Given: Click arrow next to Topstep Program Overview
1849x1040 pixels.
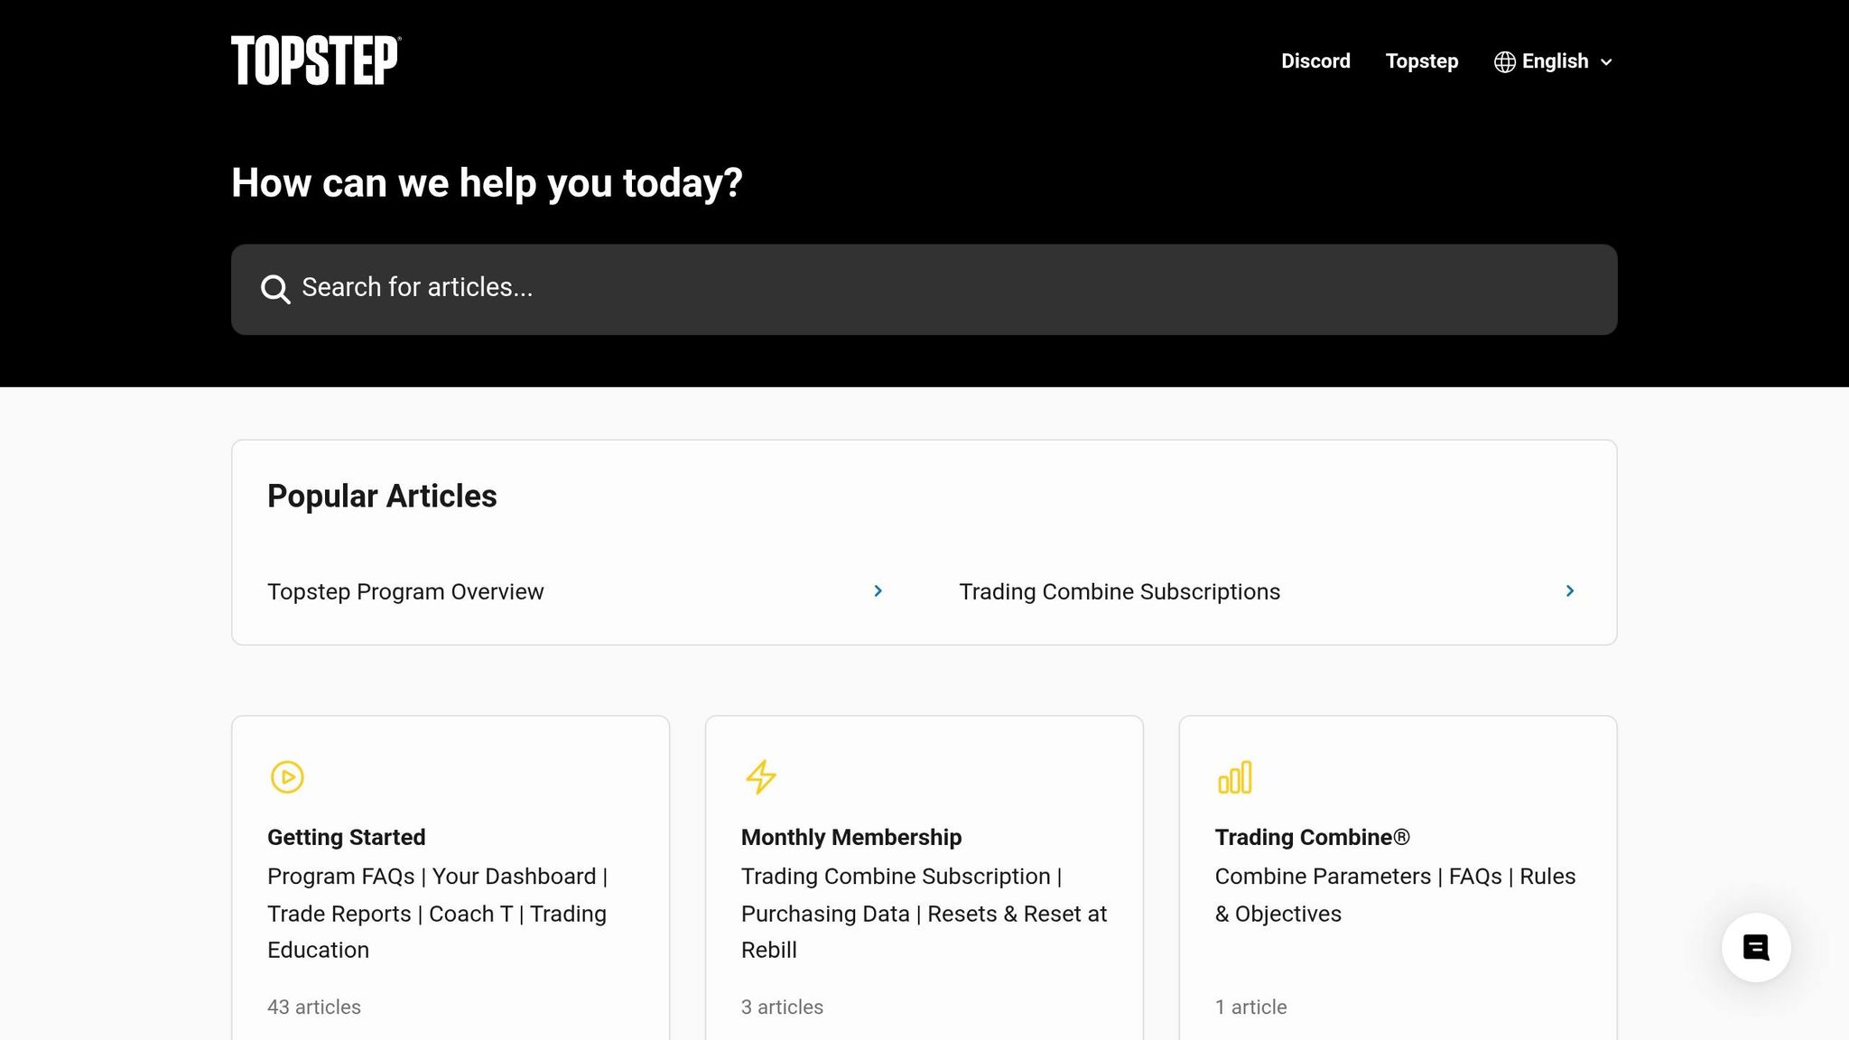Looking at the screenshot, I should pyautogui.click(x=878, y=590).
